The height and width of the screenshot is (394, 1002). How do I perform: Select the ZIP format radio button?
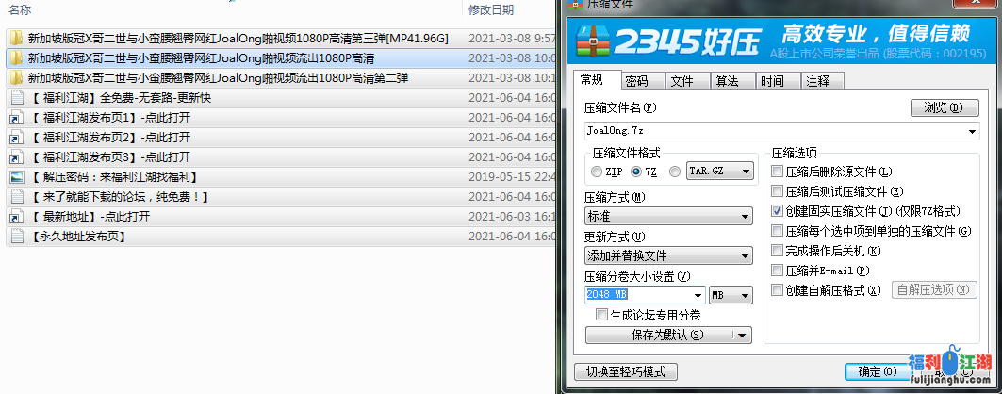coord(597,172)
